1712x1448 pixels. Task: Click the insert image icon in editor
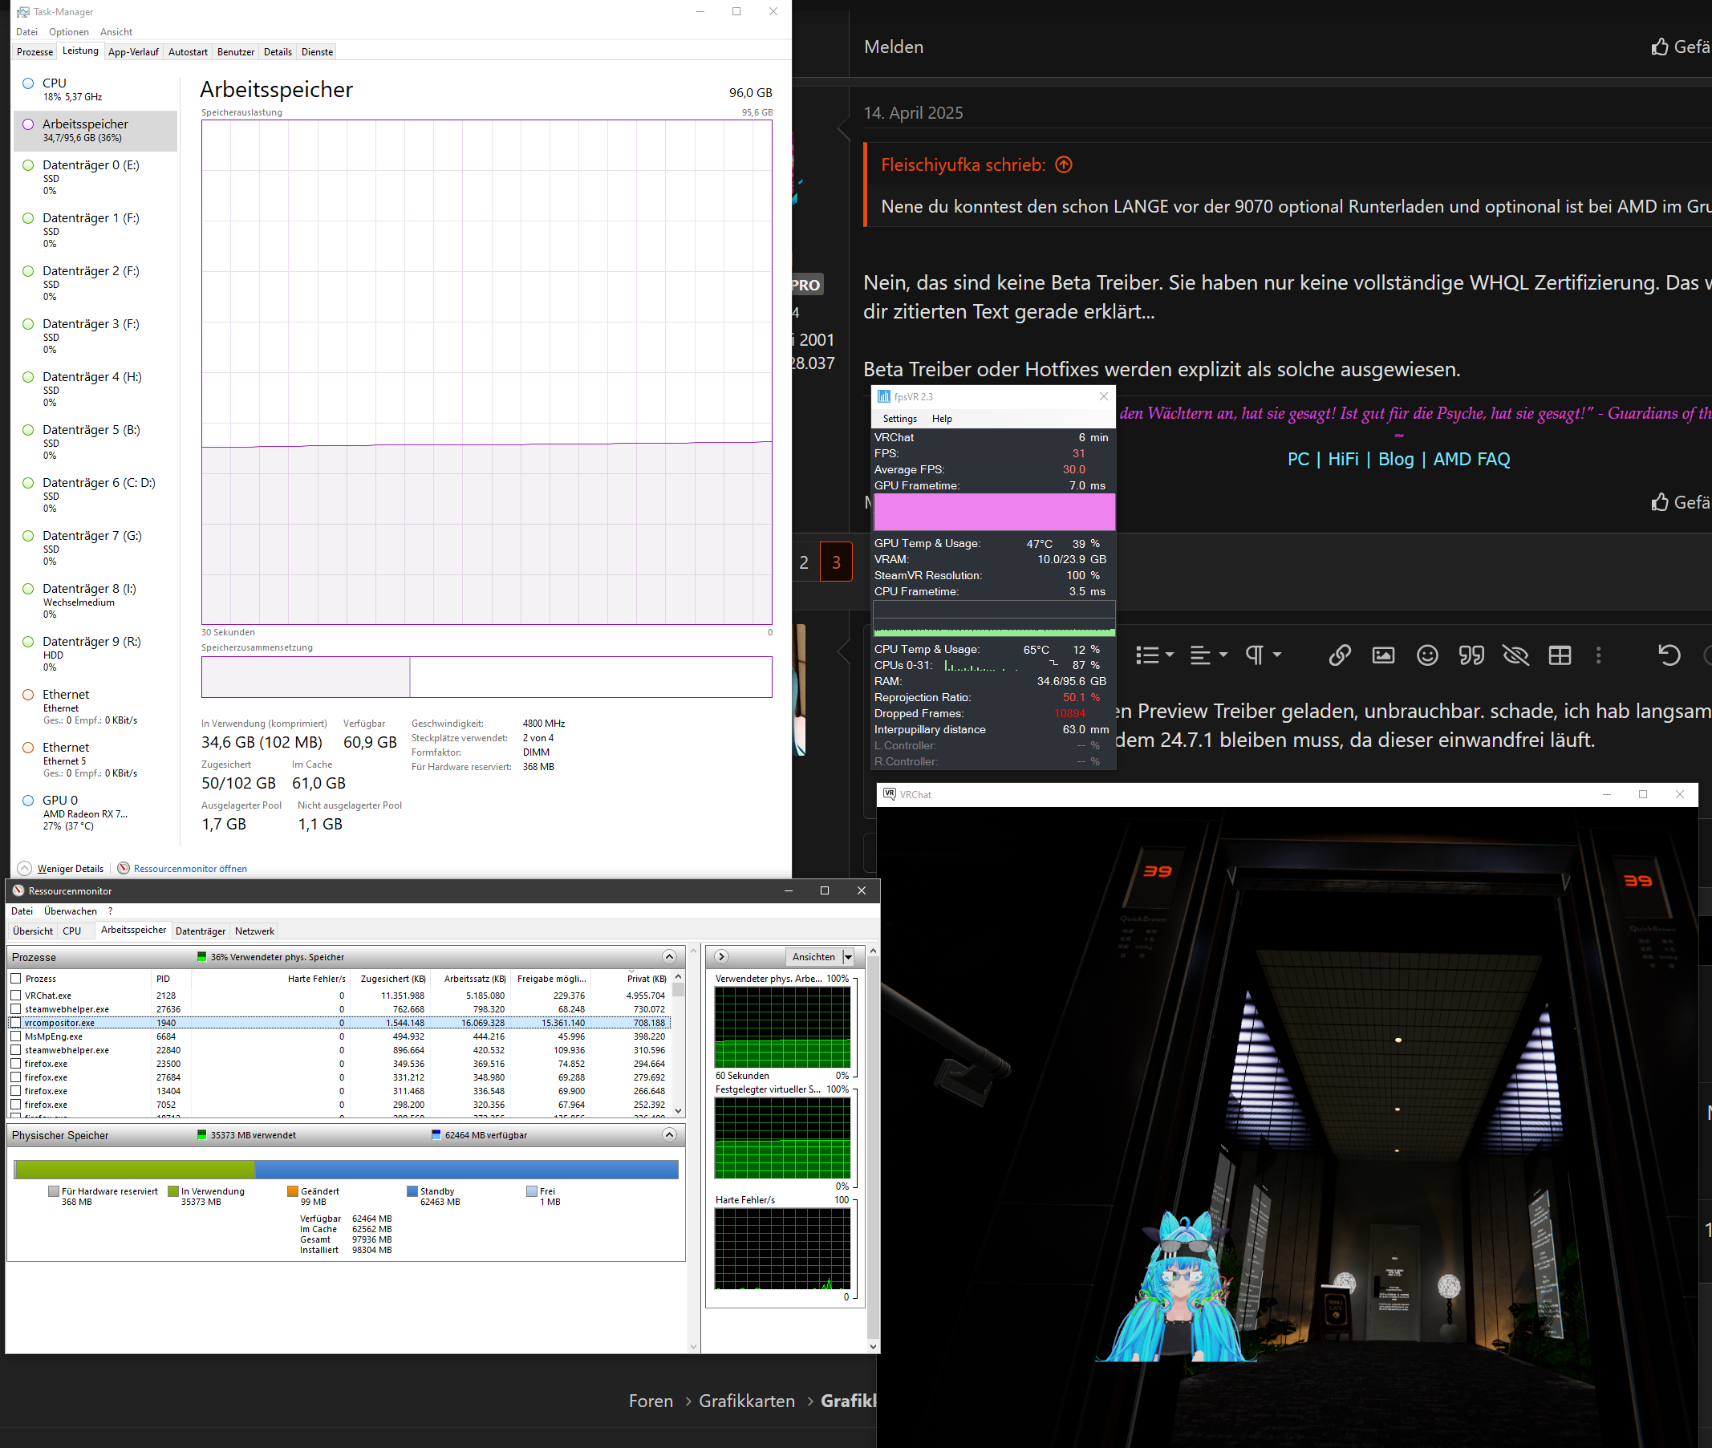tap(1383, 655)
